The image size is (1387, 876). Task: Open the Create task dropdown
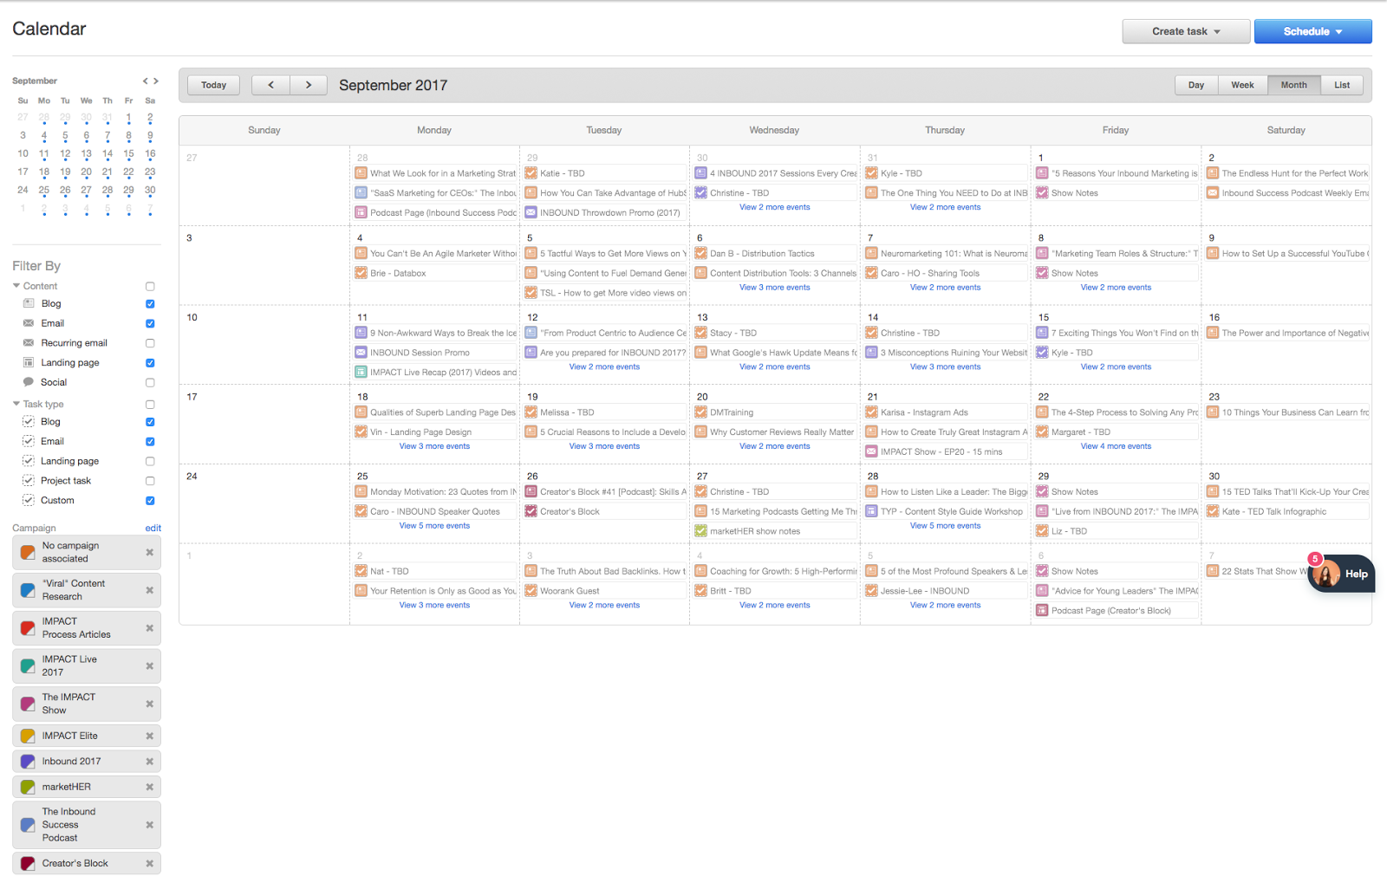tap(1185, 31)
